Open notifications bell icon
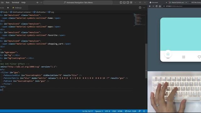 point(144,111)
